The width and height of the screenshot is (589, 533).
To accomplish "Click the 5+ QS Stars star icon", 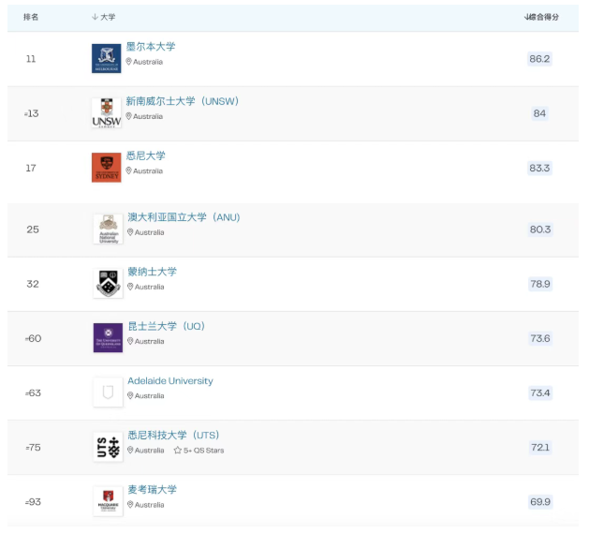I will click(x=178, y=450).
